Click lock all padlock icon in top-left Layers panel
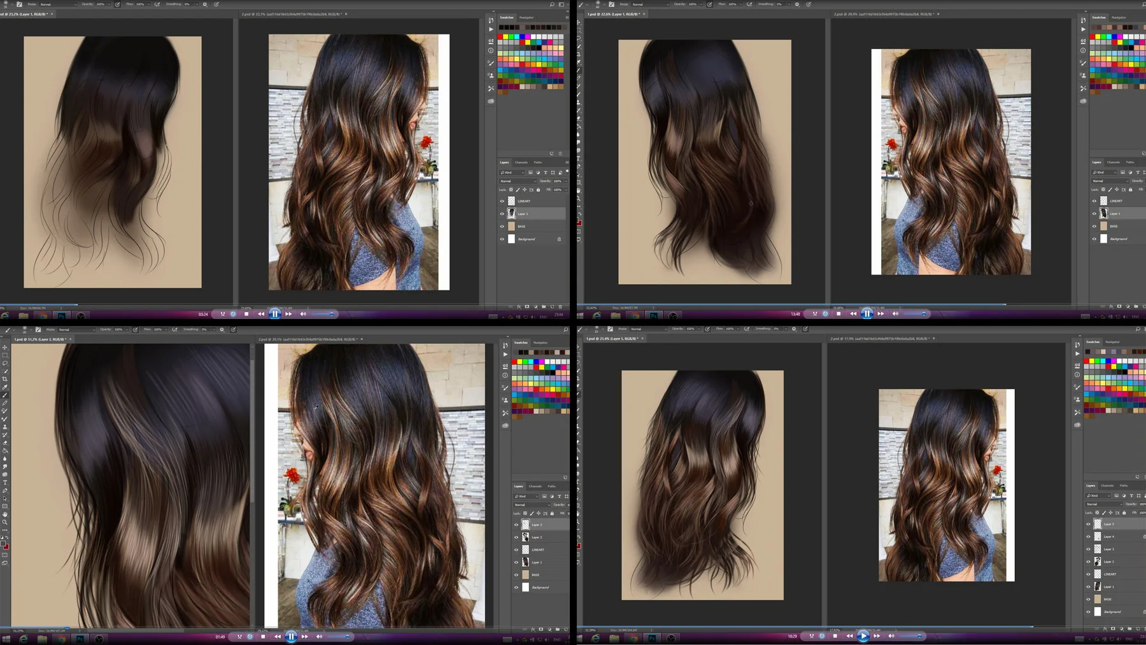The height and width of the screenshot is (645, 1146). (538, 190)
